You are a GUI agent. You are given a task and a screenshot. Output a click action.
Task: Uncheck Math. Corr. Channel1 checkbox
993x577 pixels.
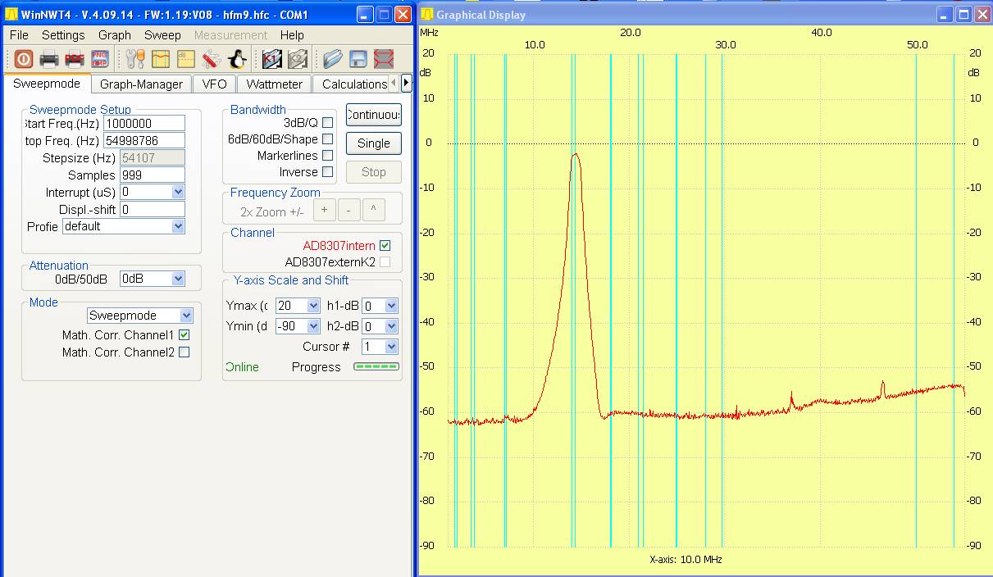(x=184, y=335)
